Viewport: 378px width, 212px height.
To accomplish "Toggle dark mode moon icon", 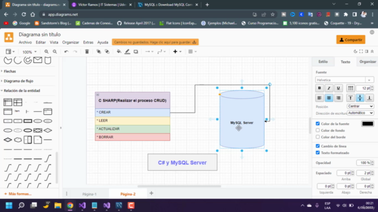I will click(x=356, y=51).
